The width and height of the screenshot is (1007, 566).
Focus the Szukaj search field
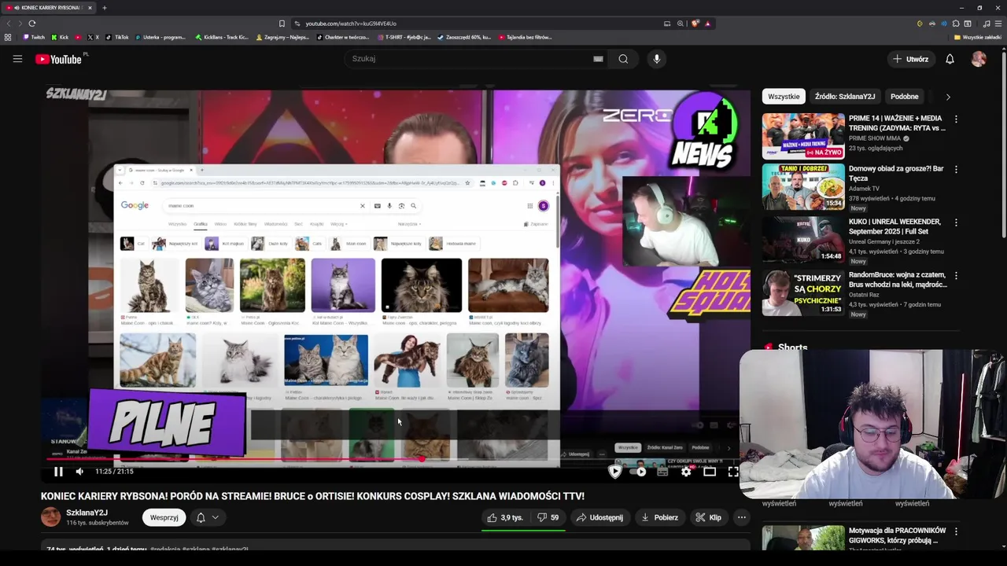470,59
